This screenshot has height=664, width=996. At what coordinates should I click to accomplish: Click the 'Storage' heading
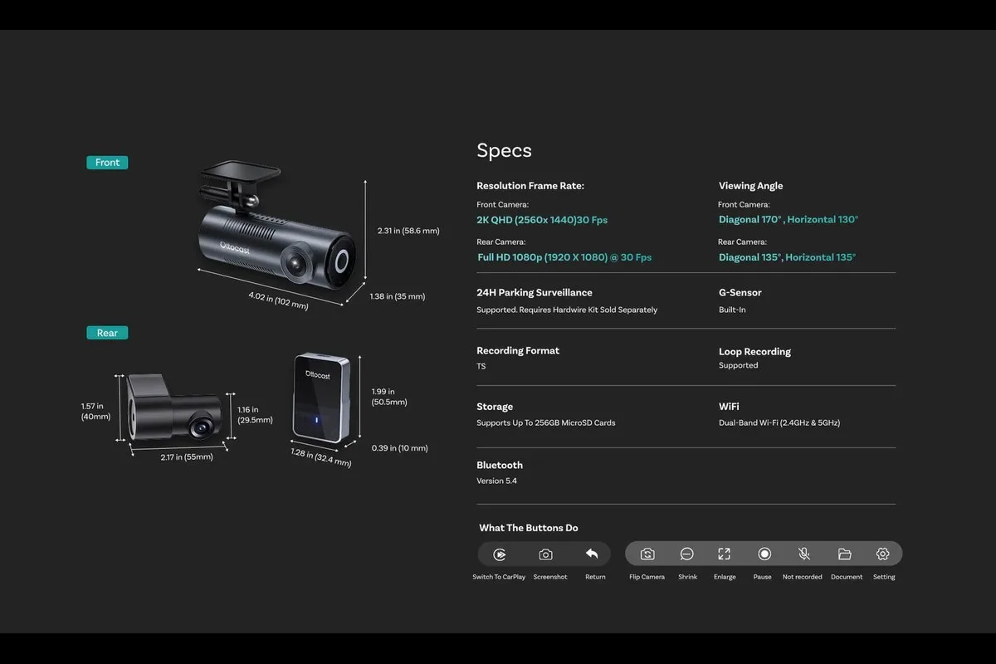[495, 407]
